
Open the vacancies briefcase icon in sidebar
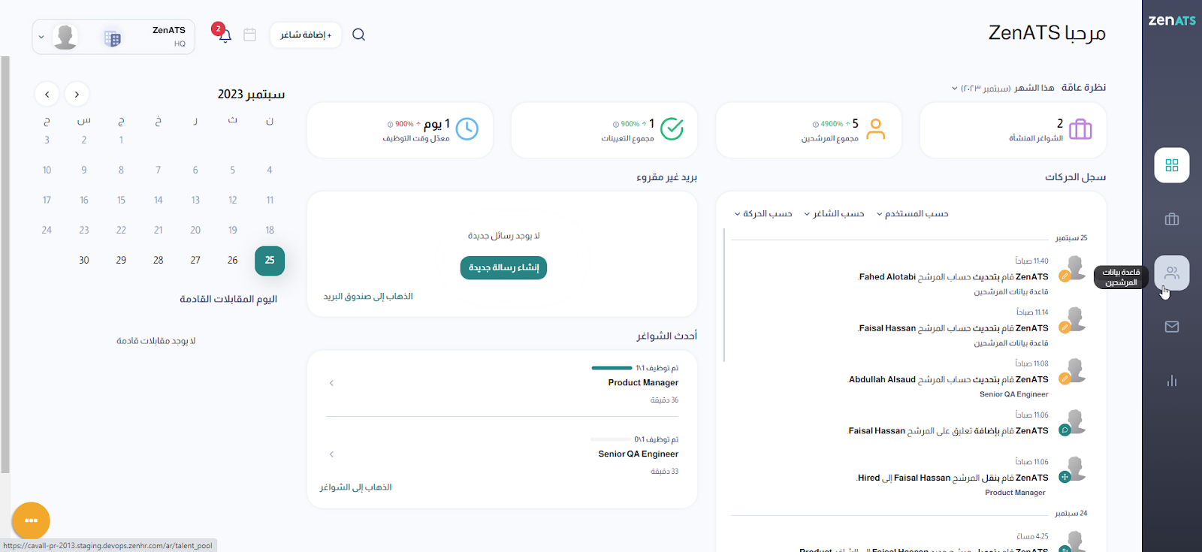pos(1172,219)
